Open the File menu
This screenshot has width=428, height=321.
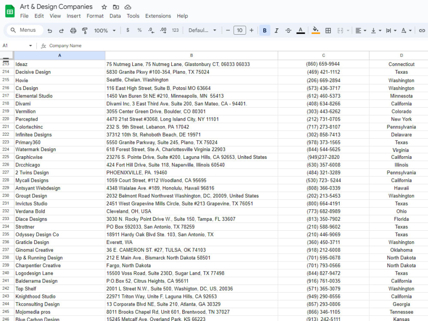(24, 16)
